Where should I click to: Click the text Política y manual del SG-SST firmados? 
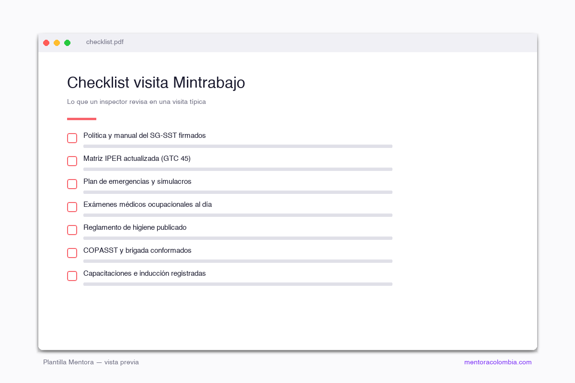[145, 135]
